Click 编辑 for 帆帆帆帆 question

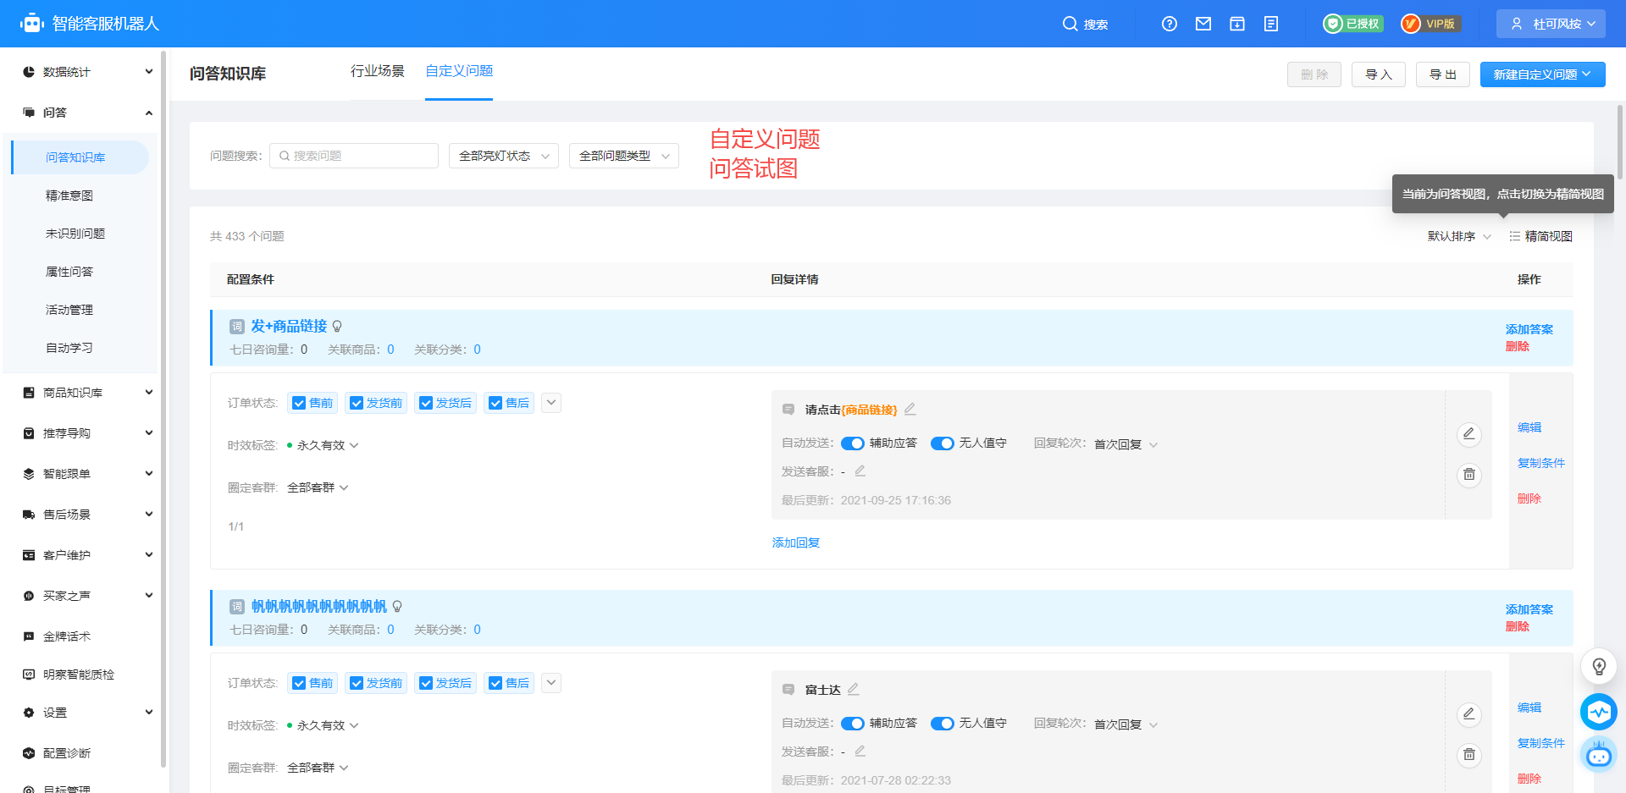1529,708
